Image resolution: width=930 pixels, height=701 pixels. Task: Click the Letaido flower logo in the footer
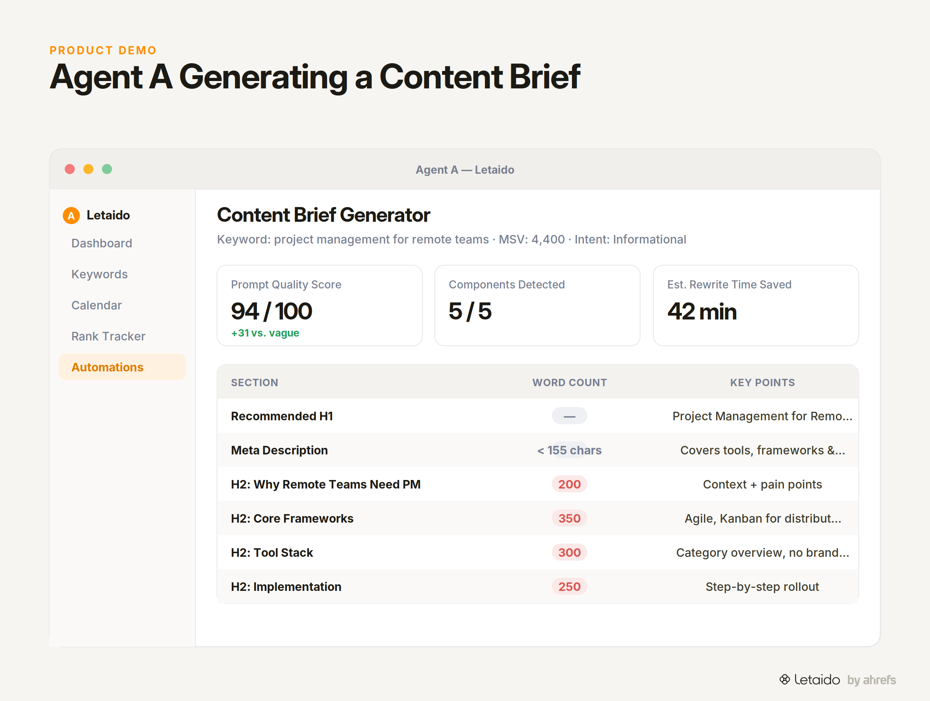tap(785, 680)
